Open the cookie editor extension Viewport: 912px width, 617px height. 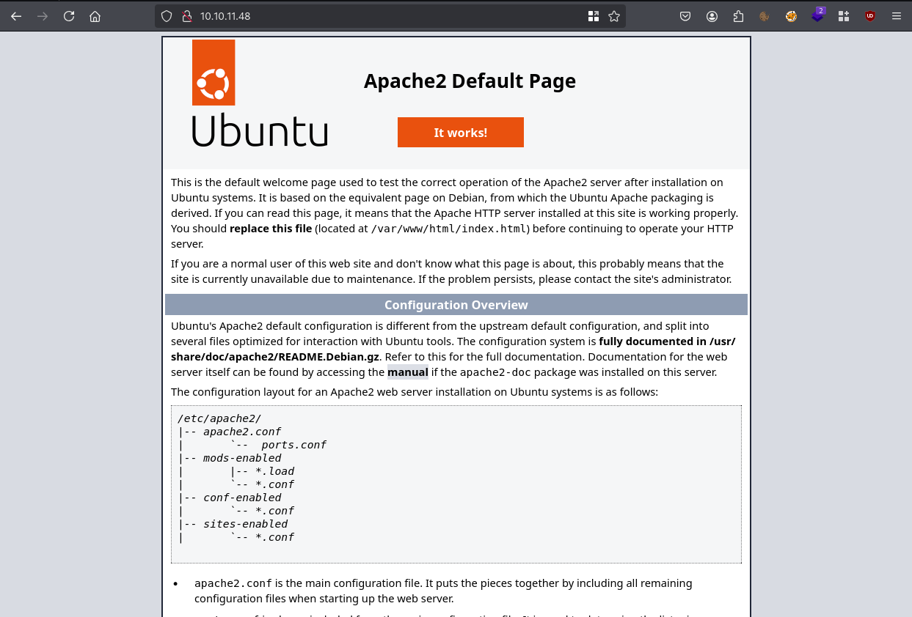(765, 16)
